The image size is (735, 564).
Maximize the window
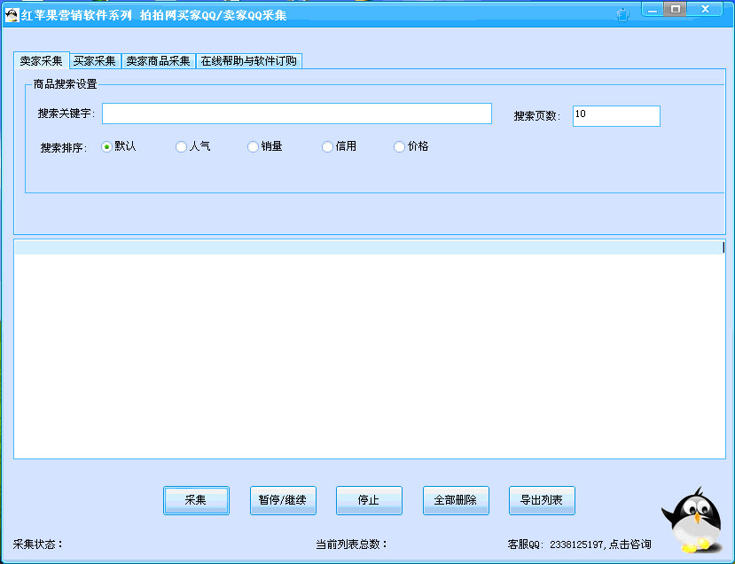[675, 9]
